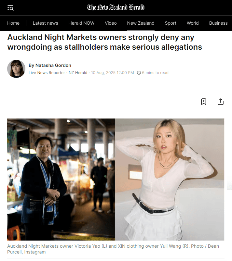Browse the Sport section
This screenshot has width=232, height=261.
click(x=171, y=23)
